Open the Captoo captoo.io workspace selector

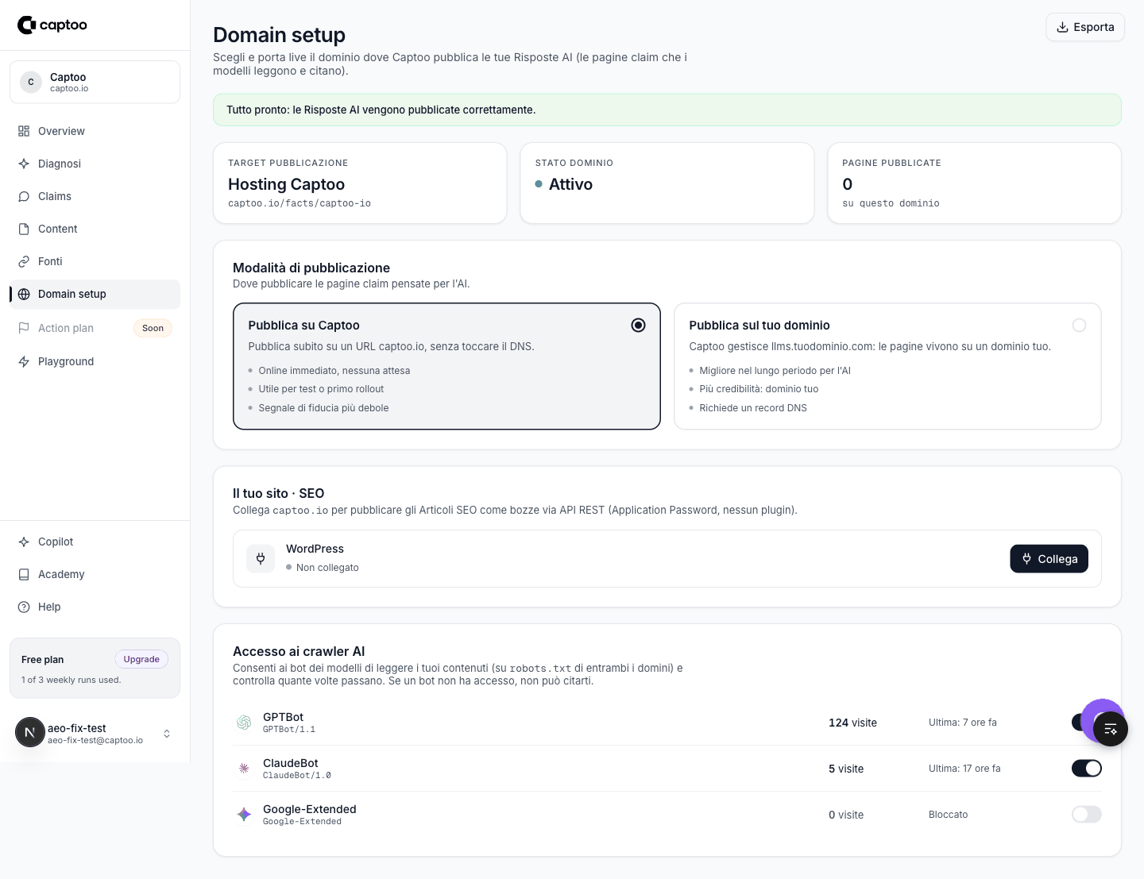tap(95, 82)
